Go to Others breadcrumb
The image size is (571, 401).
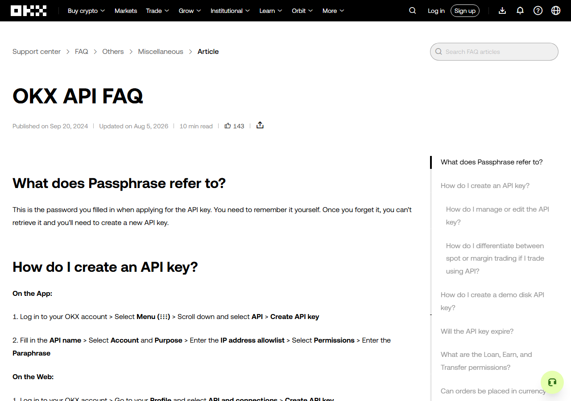point(113,52)
